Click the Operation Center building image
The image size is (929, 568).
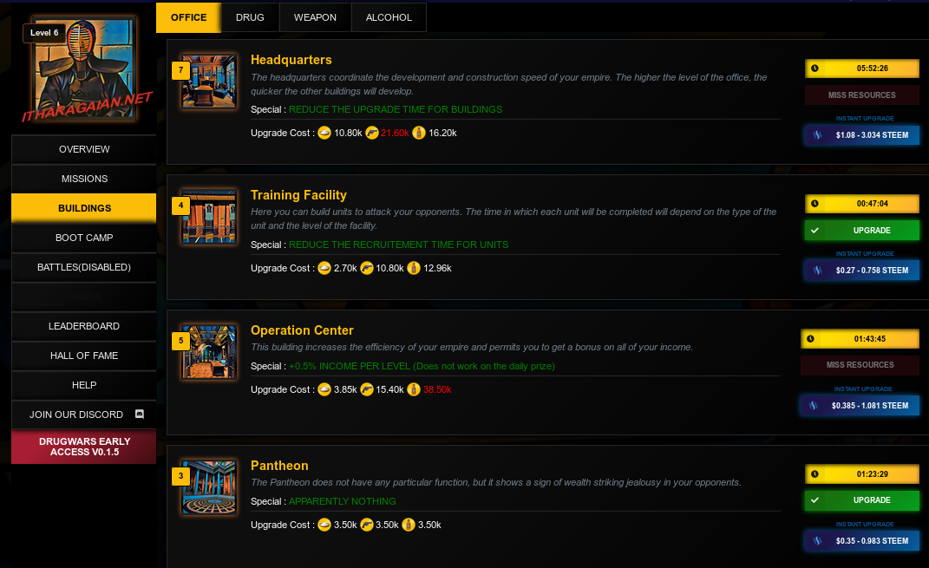(209, 352)
